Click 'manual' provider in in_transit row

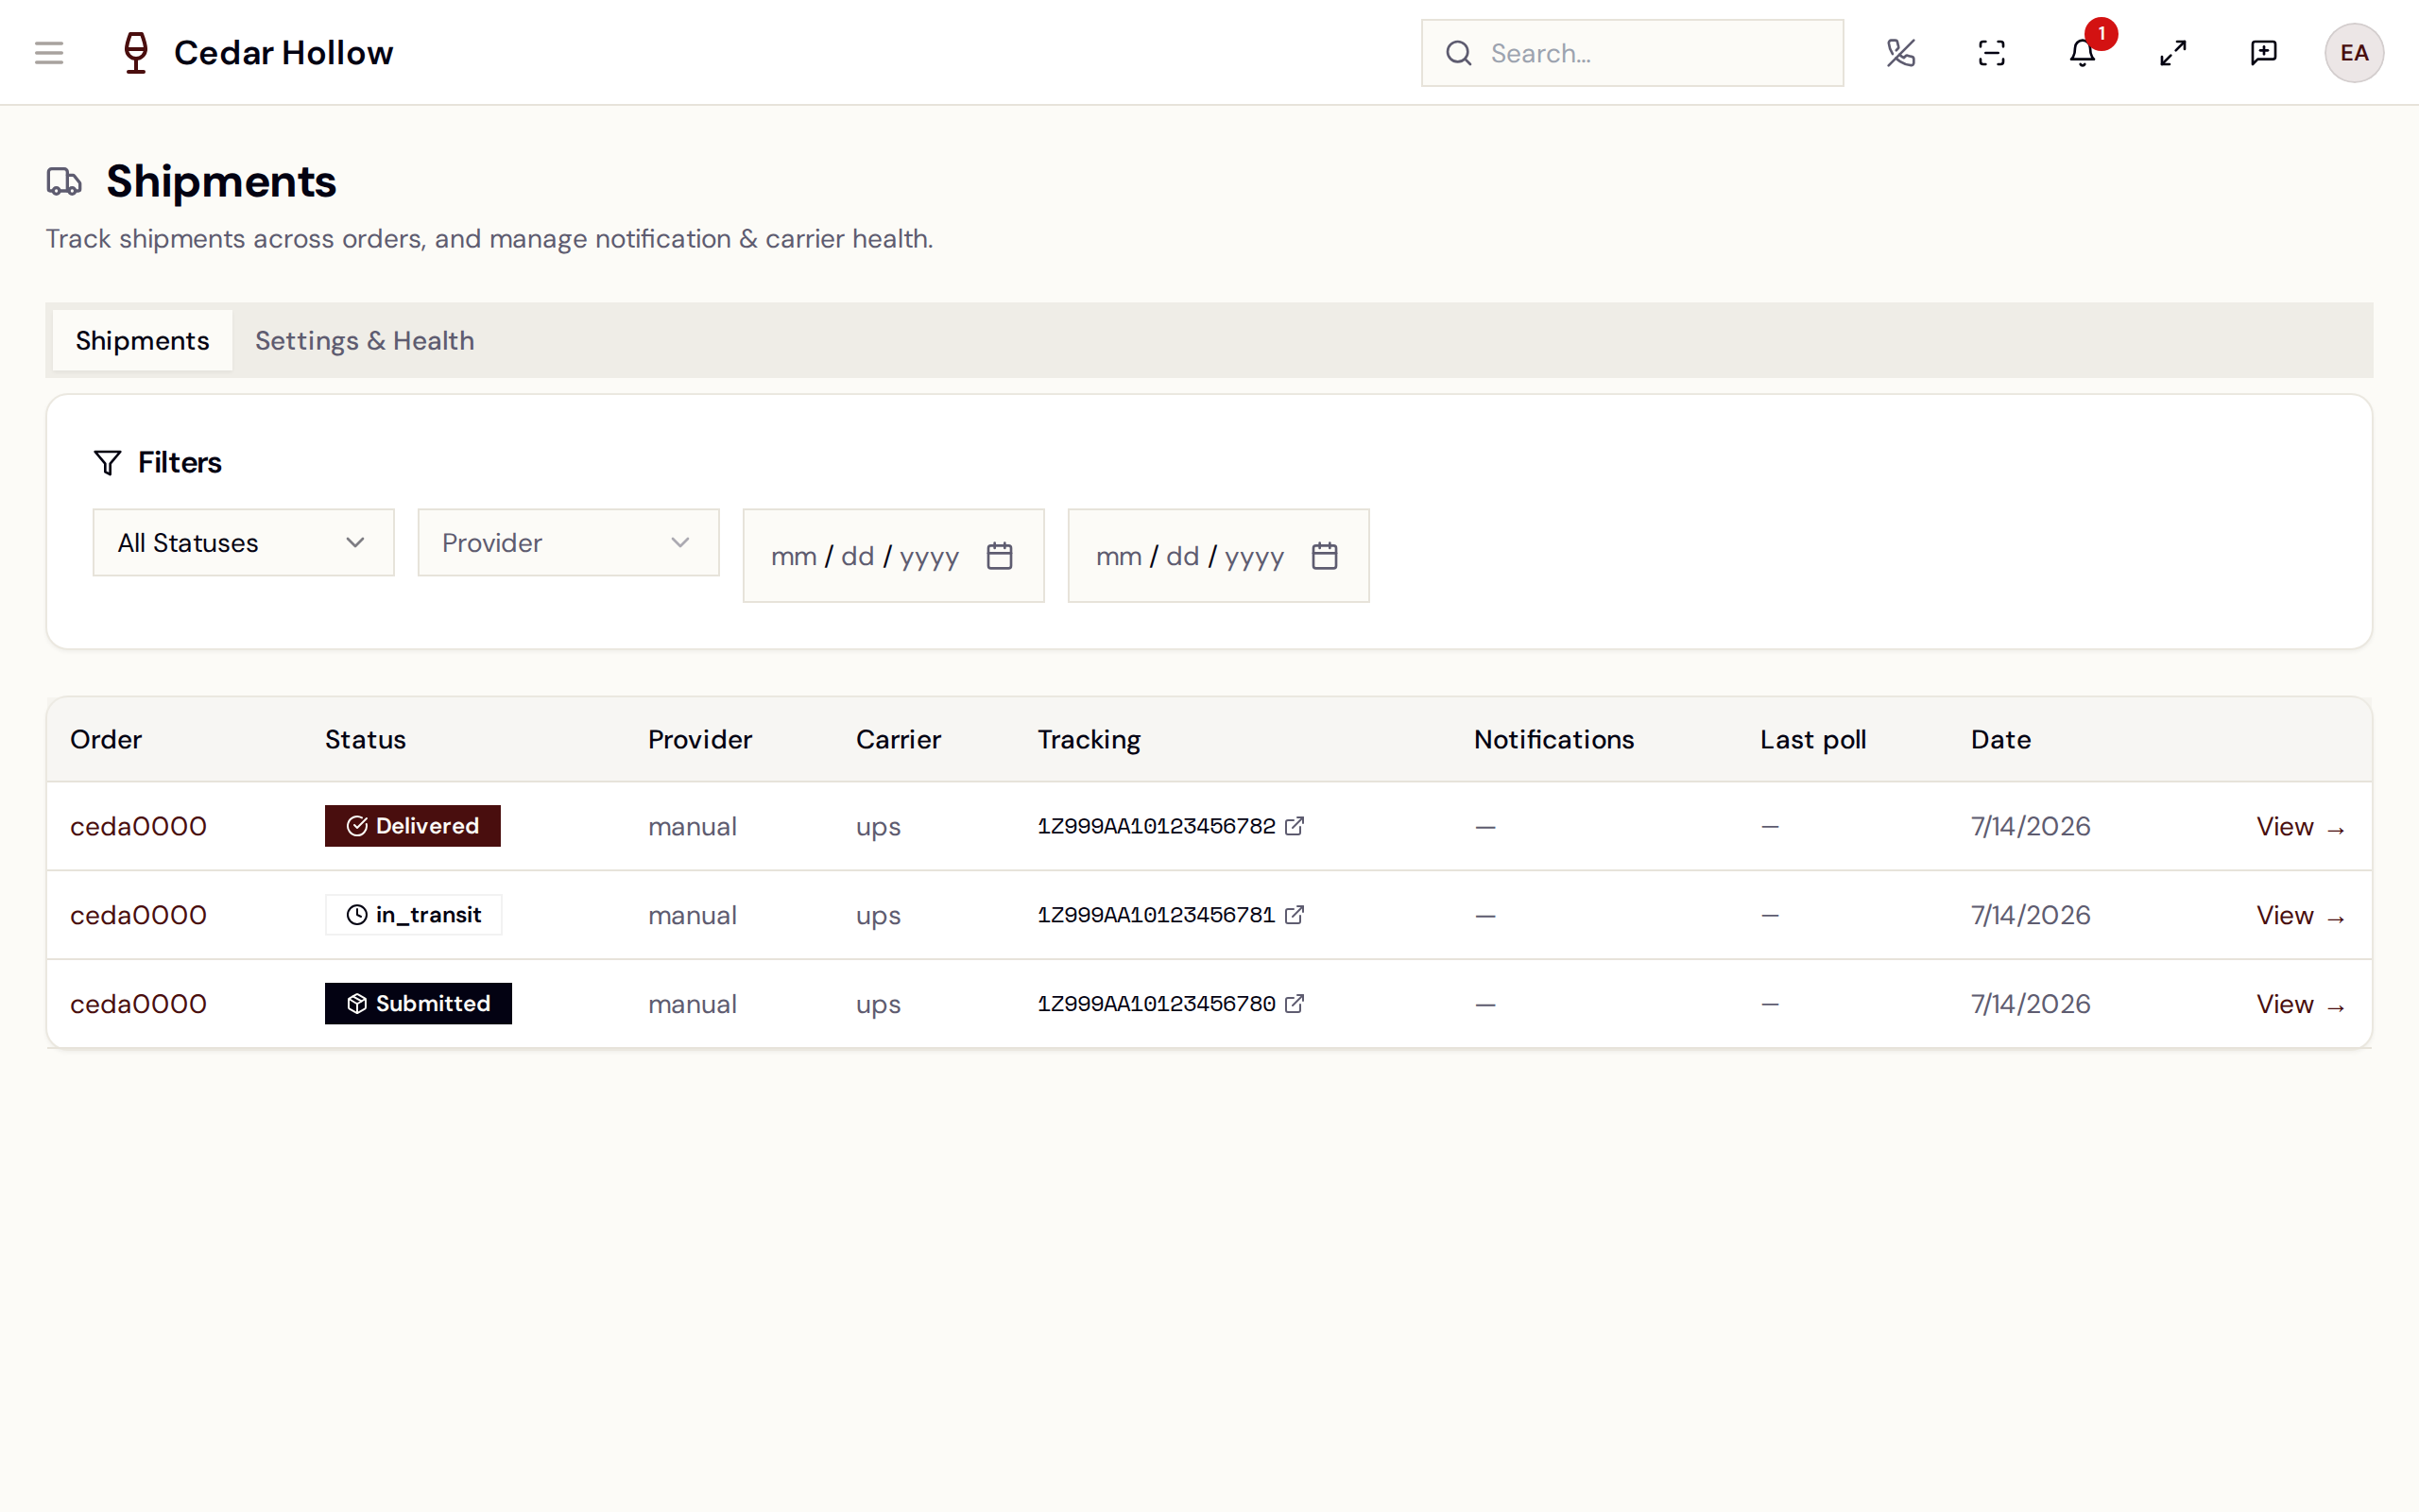coord(692,915)
